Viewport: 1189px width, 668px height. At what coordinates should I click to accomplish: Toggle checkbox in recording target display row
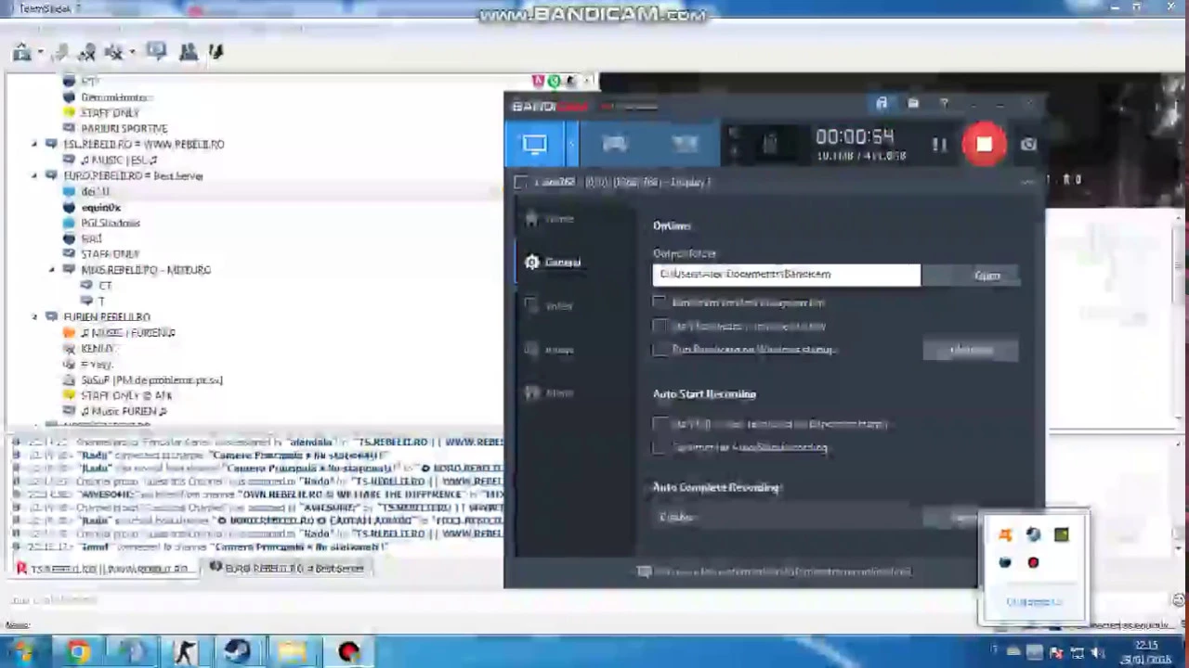[521, 183]
